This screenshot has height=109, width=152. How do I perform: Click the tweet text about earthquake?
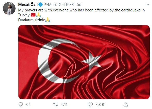[x=81, y=12]
